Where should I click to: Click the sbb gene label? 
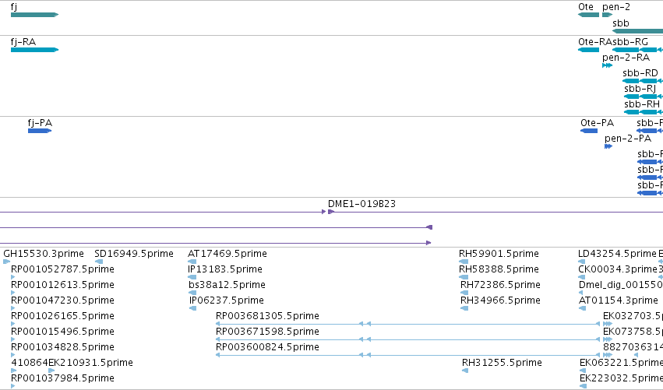pyautogui.click(x=621, y=23)
